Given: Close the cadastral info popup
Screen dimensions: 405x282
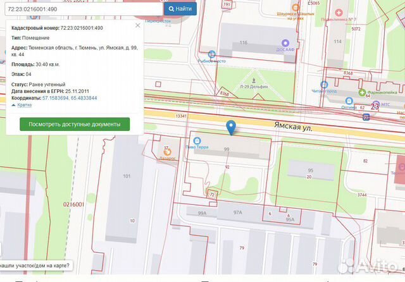Looking at the screenshot, I should click(138, 25).
